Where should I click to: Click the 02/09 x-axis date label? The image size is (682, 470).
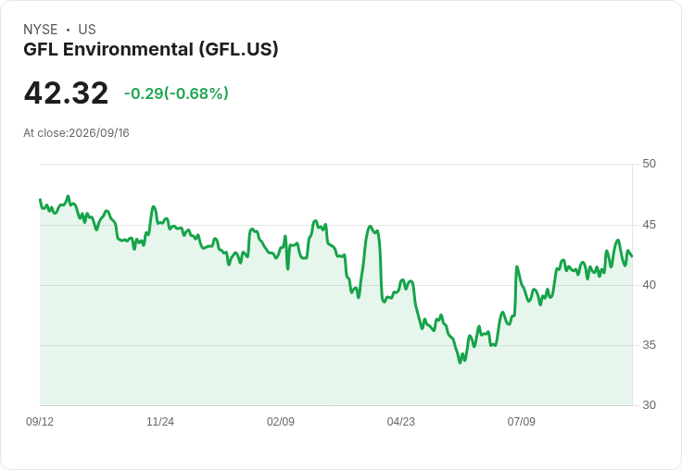281,421
